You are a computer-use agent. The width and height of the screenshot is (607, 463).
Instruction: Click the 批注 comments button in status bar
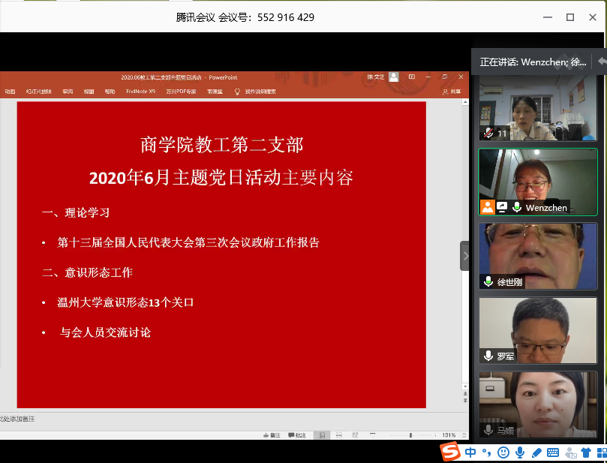point(296,435)
